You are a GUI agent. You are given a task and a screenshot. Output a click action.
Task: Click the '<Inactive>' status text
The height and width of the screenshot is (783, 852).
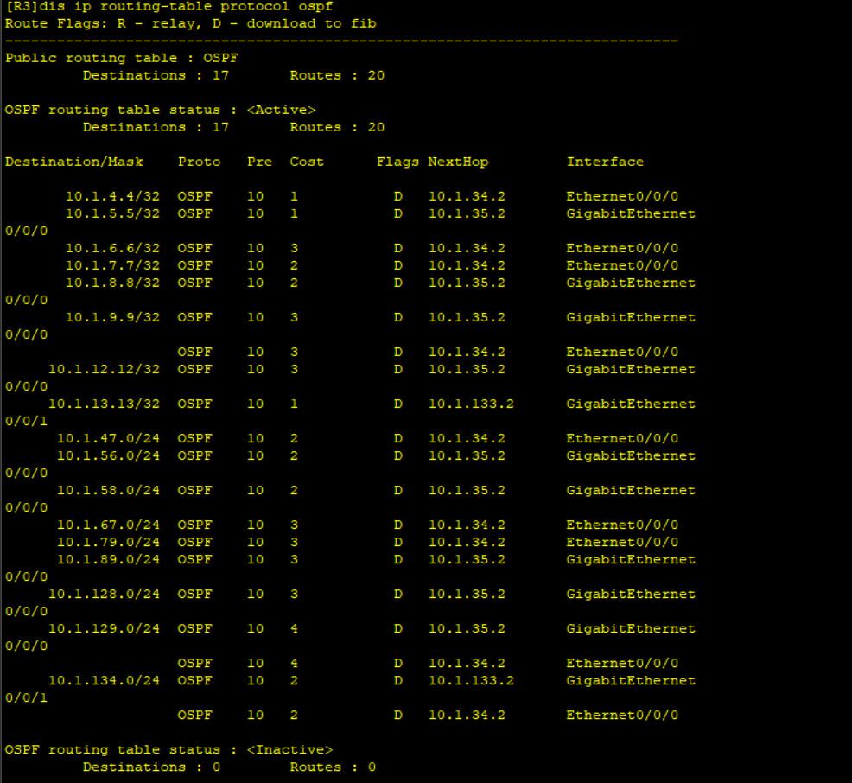click(289, 750)
